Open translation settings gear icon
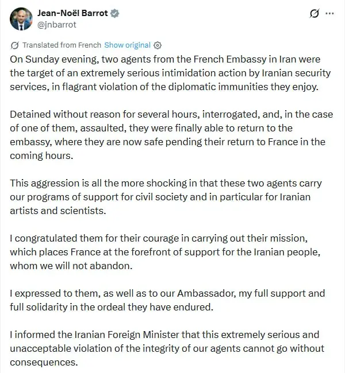 [x=158, y=45]
